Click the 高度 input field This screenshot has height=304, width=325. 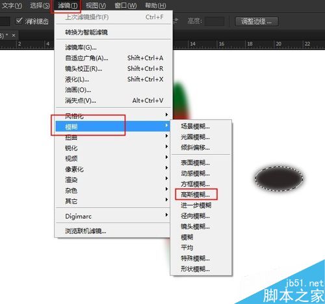point(214,21)
